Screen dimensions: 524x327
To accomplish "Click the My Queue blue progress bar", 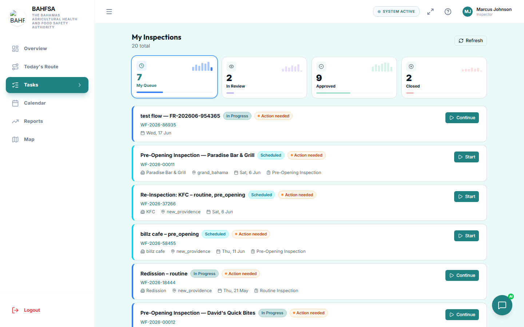I will click(x=150, y=92).
